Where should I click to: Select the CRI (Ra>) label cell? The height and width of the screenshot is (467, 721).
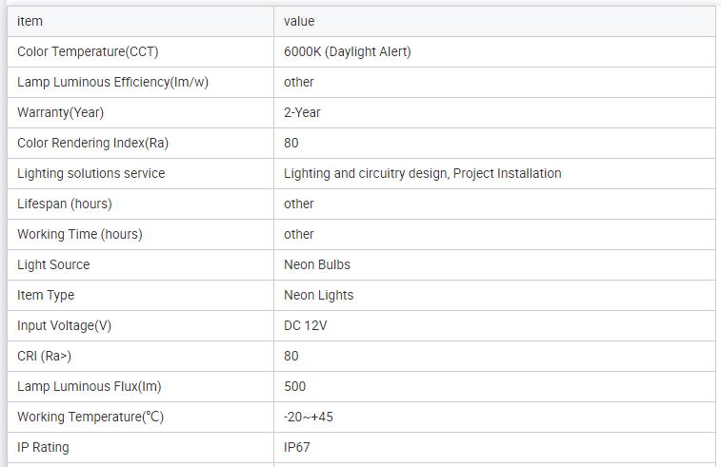(x=44, y=356)
